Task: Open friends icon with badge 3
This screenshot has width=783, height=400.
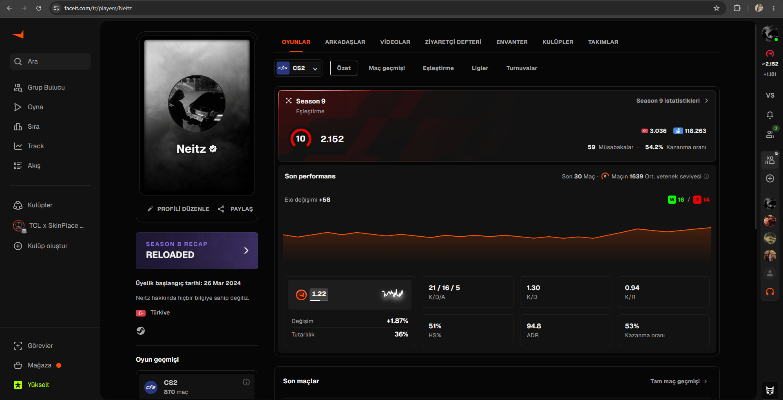Action: point(770,134)
